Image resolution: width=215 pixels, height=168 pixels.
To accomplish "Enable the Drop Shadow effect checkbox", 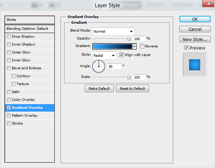I will 9,37.
